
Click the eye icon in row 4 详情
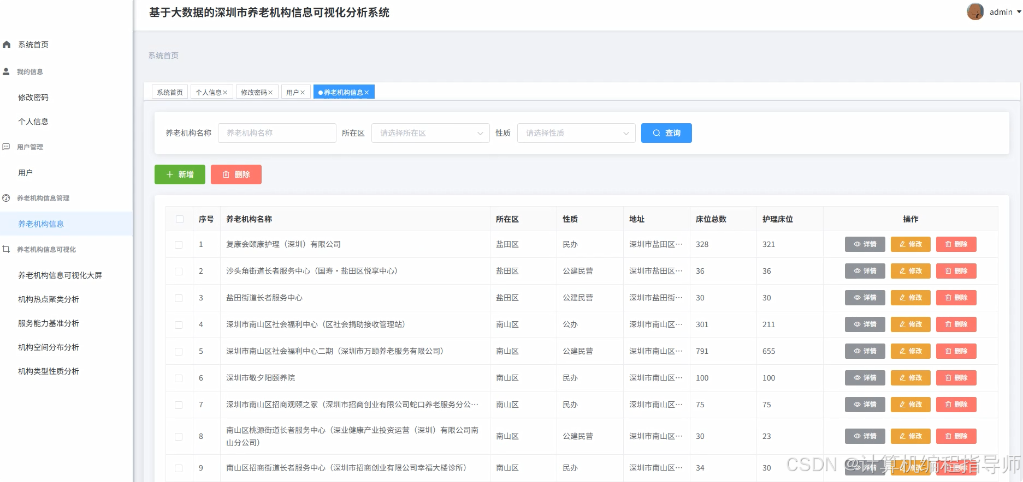pyautogui.click(x=858, y=324)
